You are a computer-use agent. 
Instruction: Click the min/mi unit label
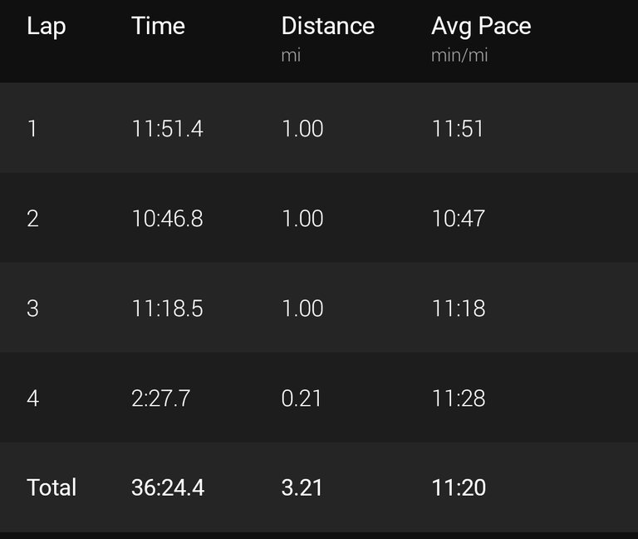pyautogui.click(x=459, y=55)
